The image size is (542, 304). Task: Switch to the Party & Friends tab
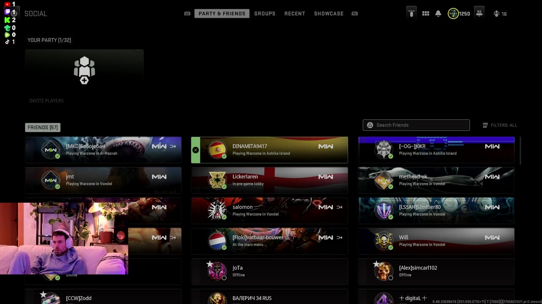[222, 14]
